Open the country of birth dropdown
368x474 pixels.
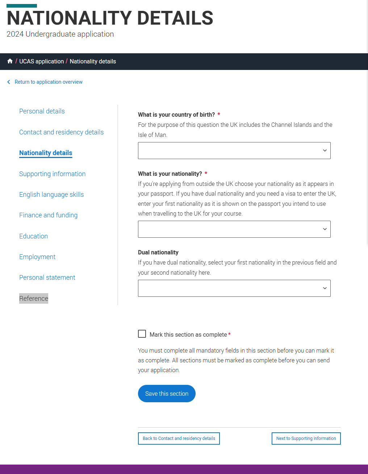234,150
